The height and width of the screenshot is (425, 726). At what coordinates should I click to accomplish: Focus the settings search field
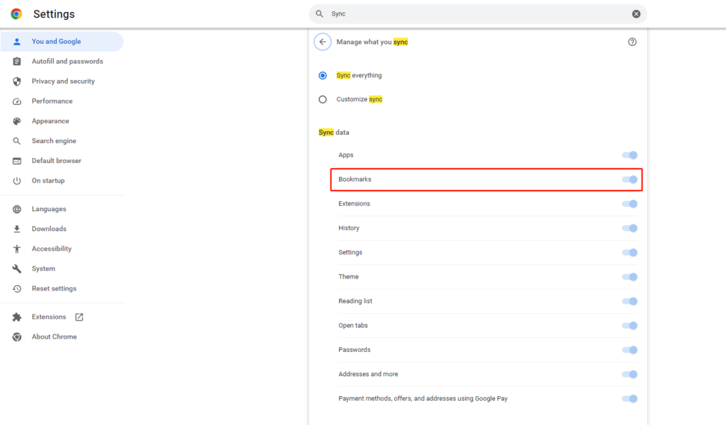coord(478,14)
